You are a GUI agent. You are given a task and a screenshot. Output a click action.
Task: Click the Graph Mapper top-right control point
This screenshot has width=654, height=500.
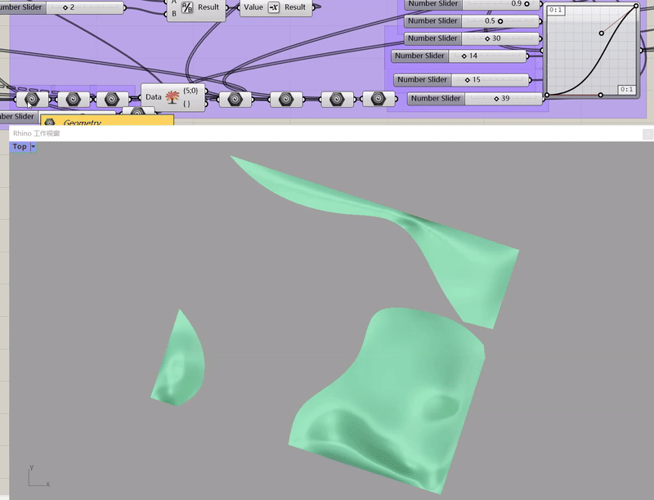pyautogui.click(x=635, y=7)
